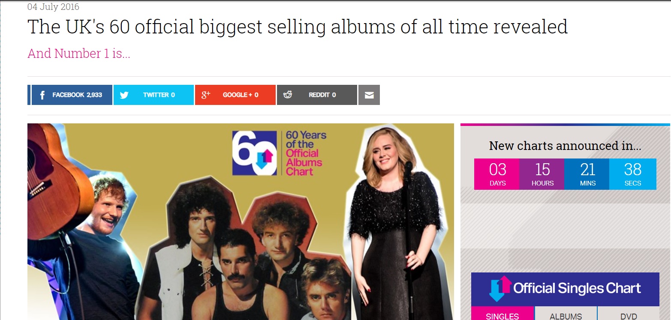Click the Reddit alien icon

tap(288, 95)
